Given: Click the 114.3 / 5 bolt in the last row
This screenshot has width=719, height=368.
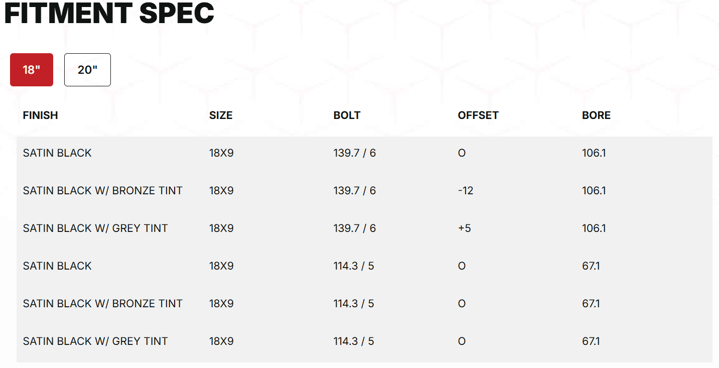Looking at the screenshot, I should point(354,341).
